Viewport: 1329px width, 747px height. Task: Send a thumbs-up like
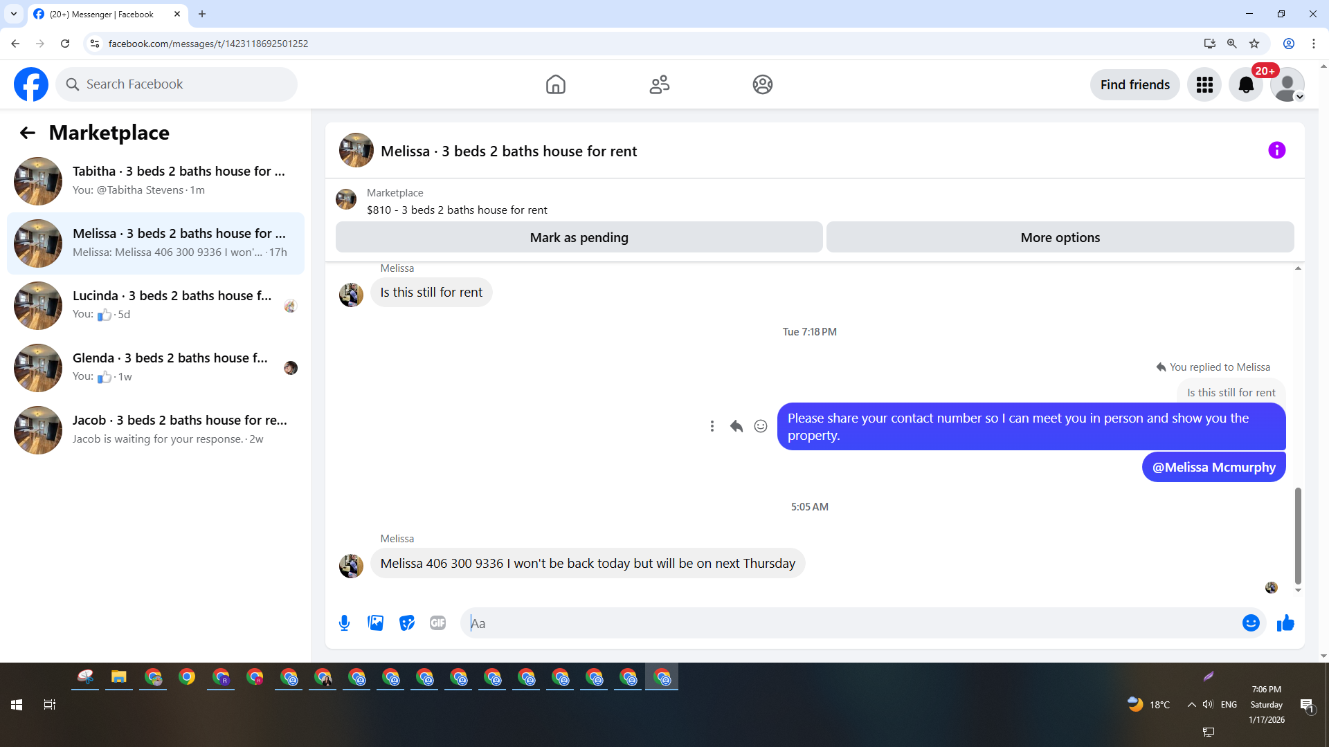1285,623
